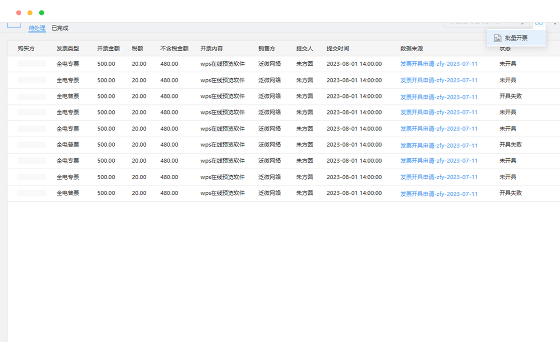Switch to the 待处理 tab
Screen dimensions: 560x342
click(37, 28)
